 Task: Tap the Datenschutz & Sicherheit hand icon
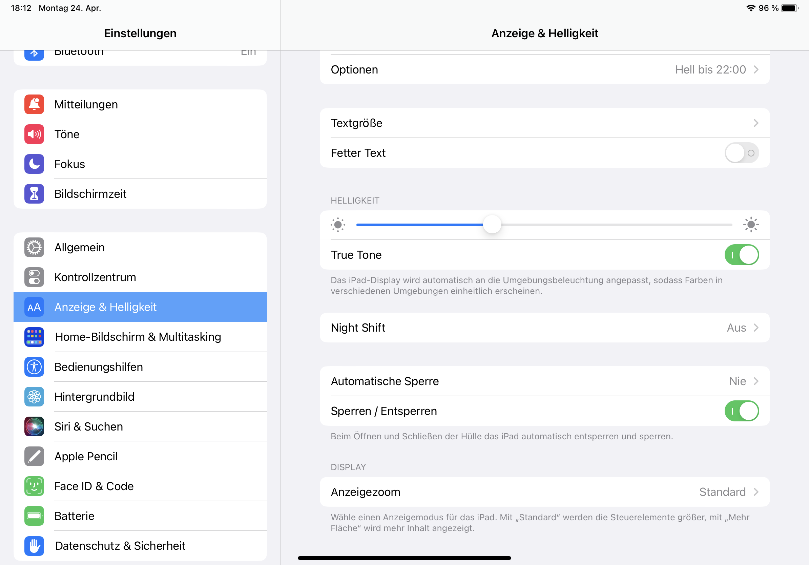click(x=34, y=546)
